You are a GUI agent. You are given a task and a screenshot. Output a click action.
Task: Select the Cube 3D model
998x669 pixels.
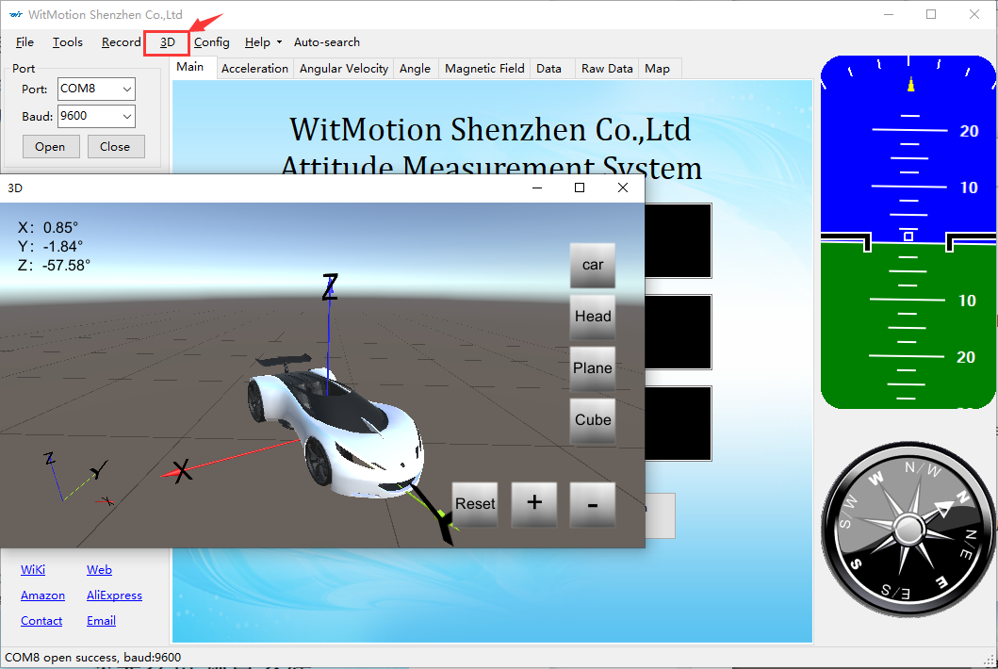point(593,420)
